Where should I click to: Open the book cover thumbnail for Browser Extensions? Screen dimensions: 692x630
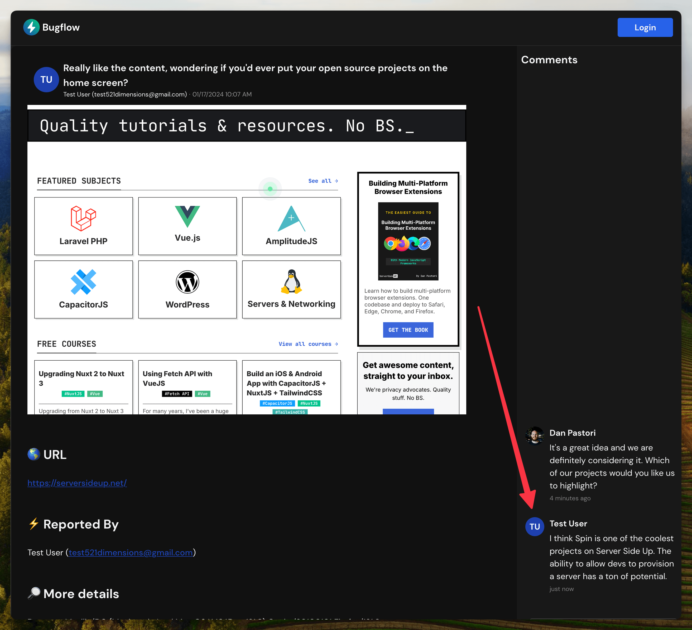[408, 241]
